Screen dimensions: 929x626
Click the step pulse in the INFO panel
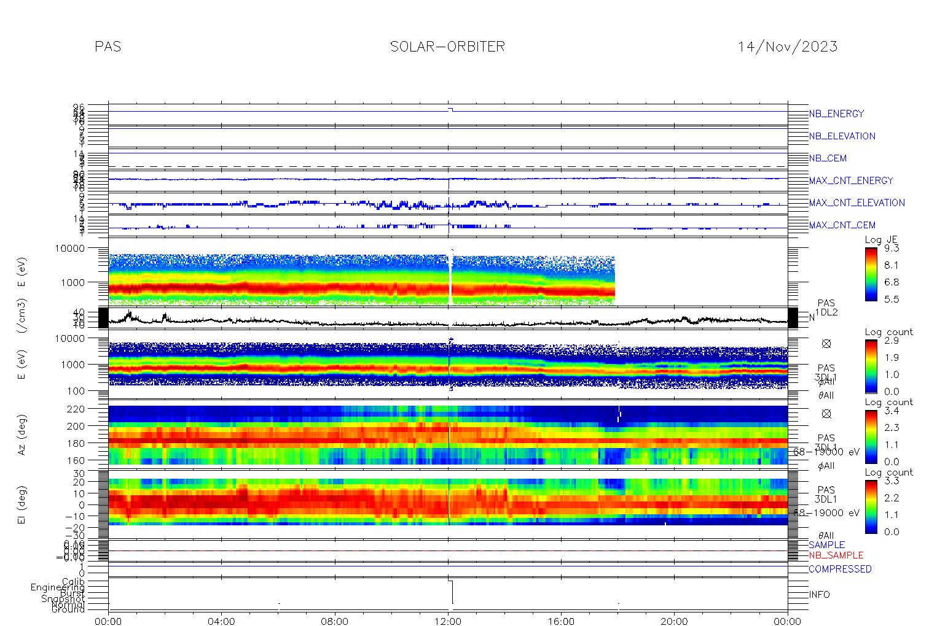pos(450,592)
